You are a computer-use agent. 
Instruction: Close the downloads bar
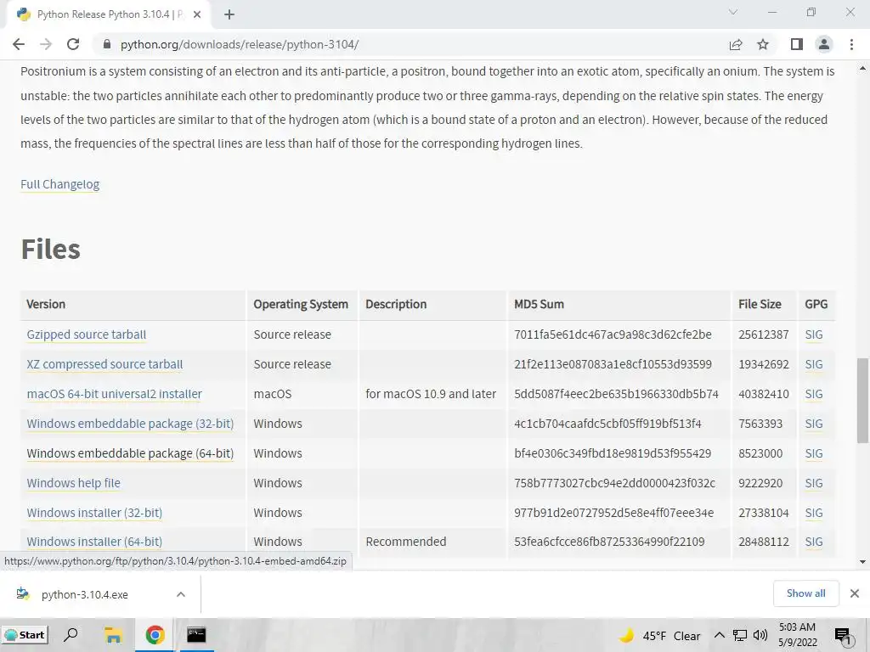[855, 593]
